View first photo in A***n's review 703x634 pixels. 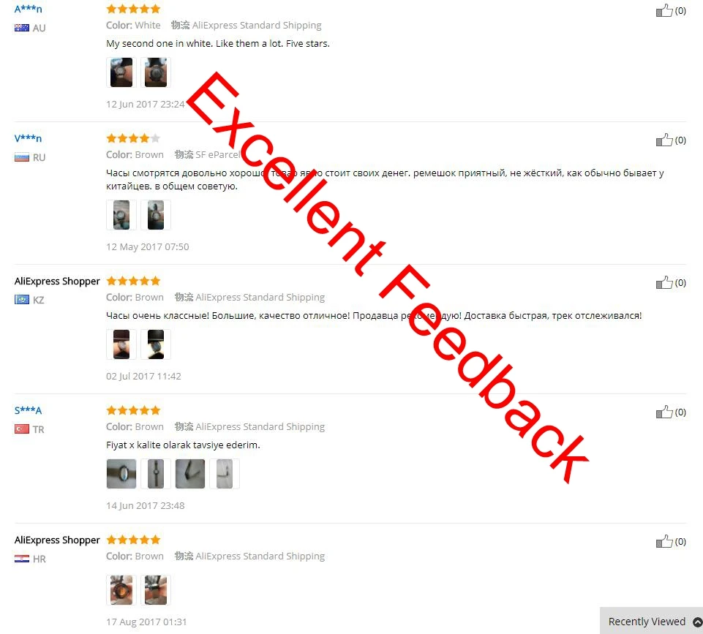(x=121, y=72)
